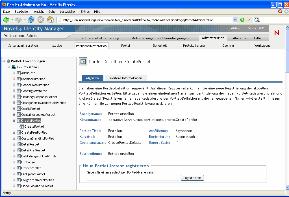Click the page scrollbar down arrow
The image size is (289, 197).
287,187
